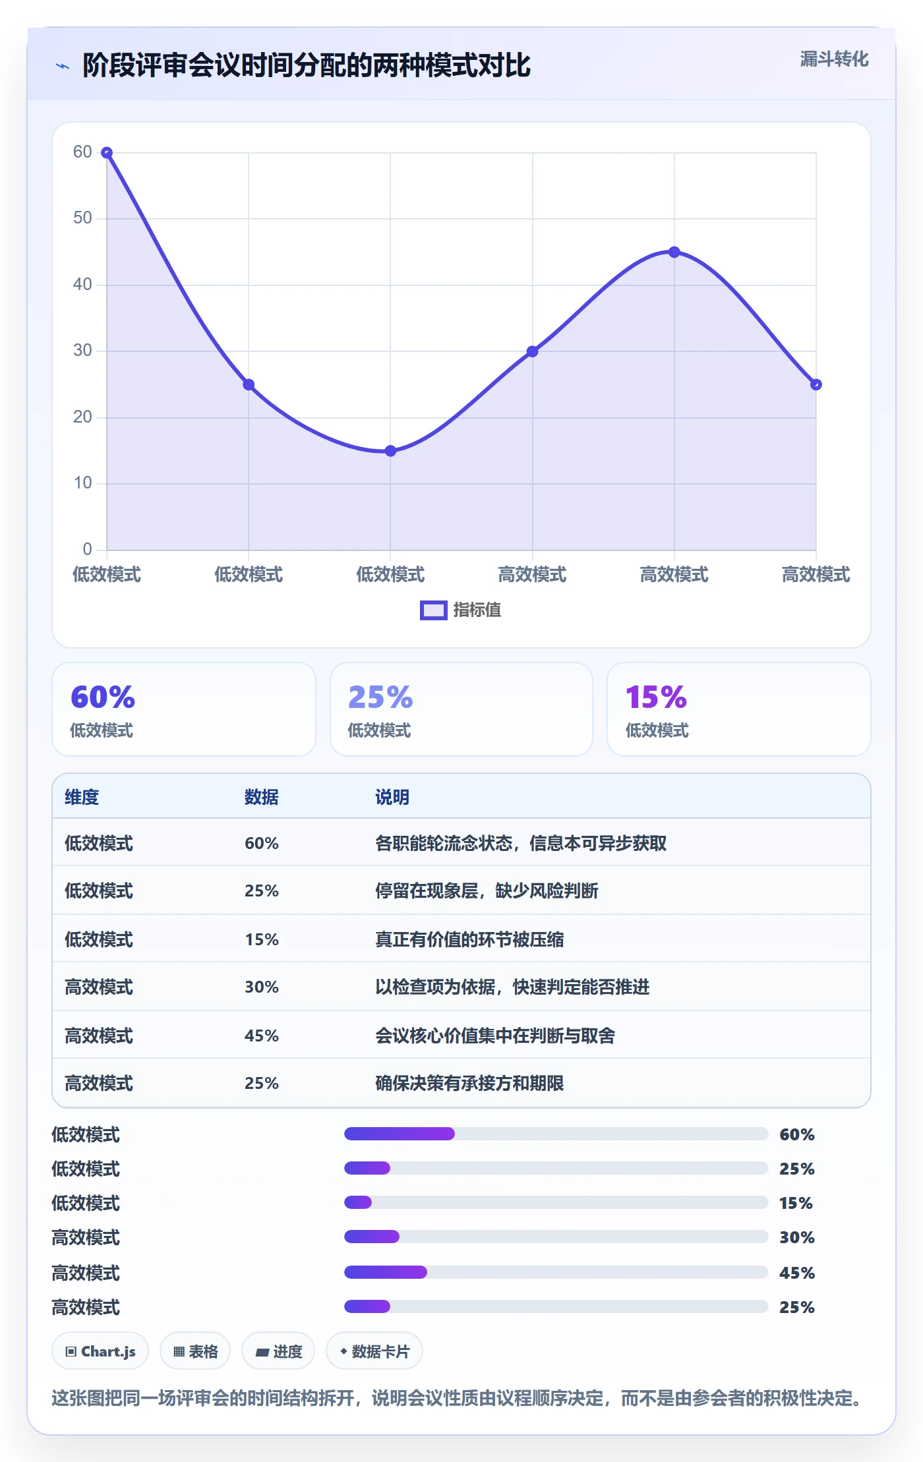
Task: Click the y-axis label 10
Action: coord(83,482)
